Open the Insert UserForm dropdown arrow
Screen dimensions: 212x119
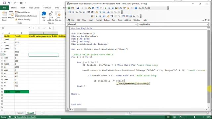75,8
